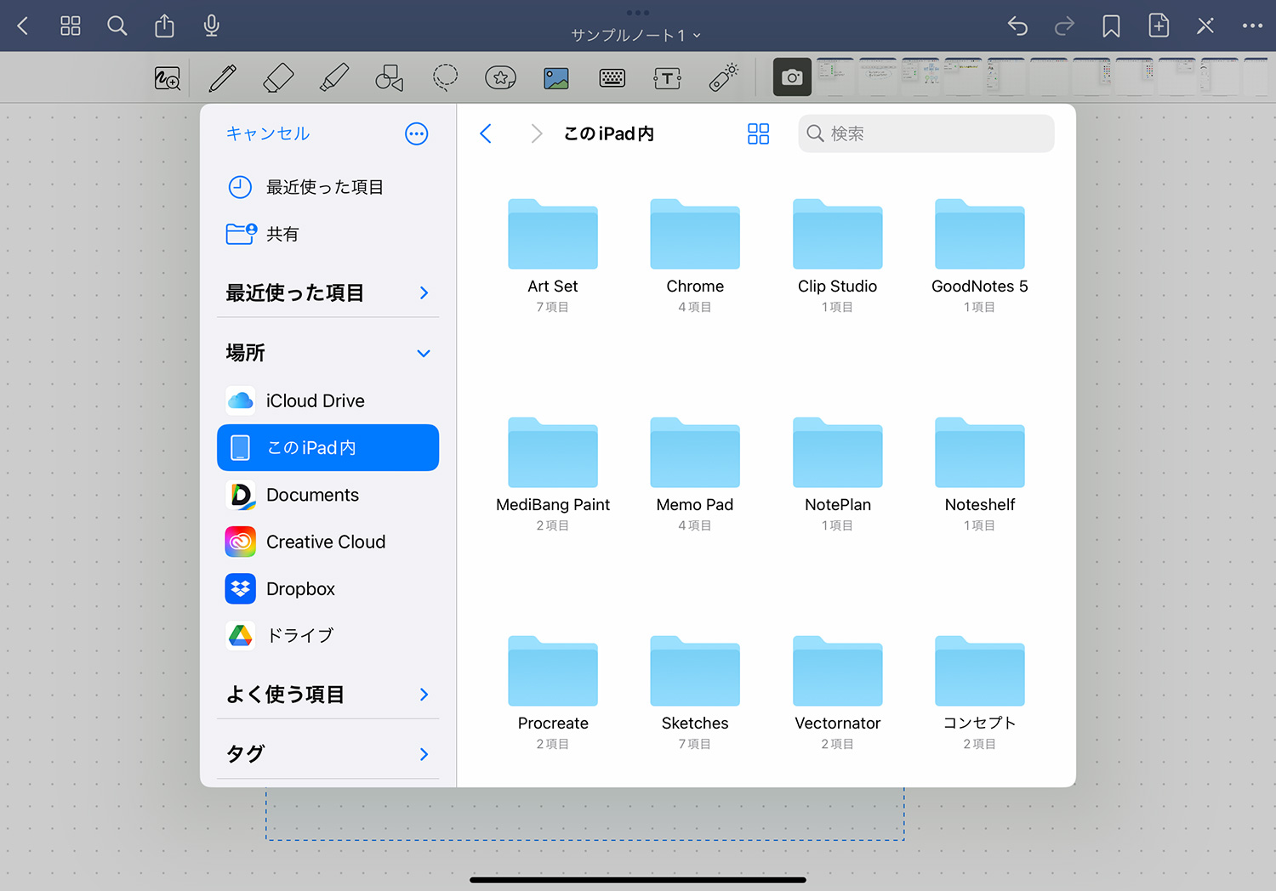The height and width of the screenshot is (891, 1276).
Task: Open the MediBang Paint folder
Action: pos(553,474)
